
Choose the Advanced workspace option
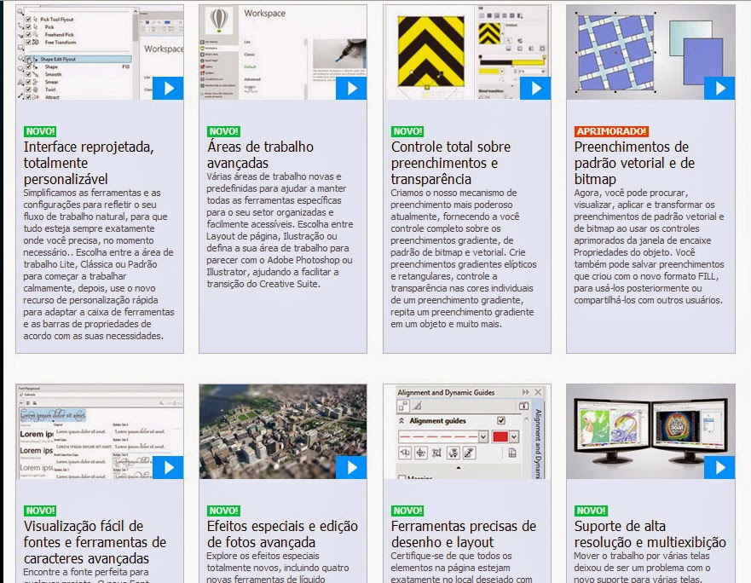[252, 80]
